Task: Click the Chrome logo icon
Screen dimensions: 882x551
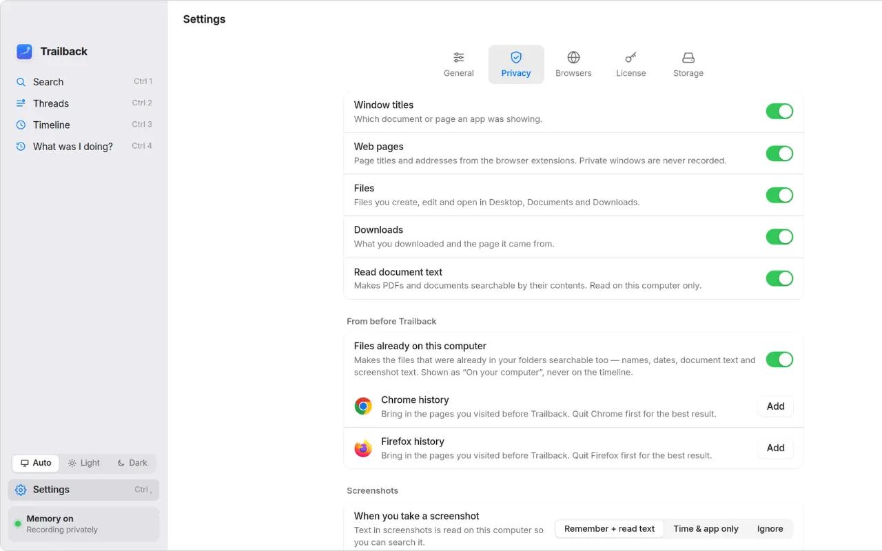Action: pos(363,406)
